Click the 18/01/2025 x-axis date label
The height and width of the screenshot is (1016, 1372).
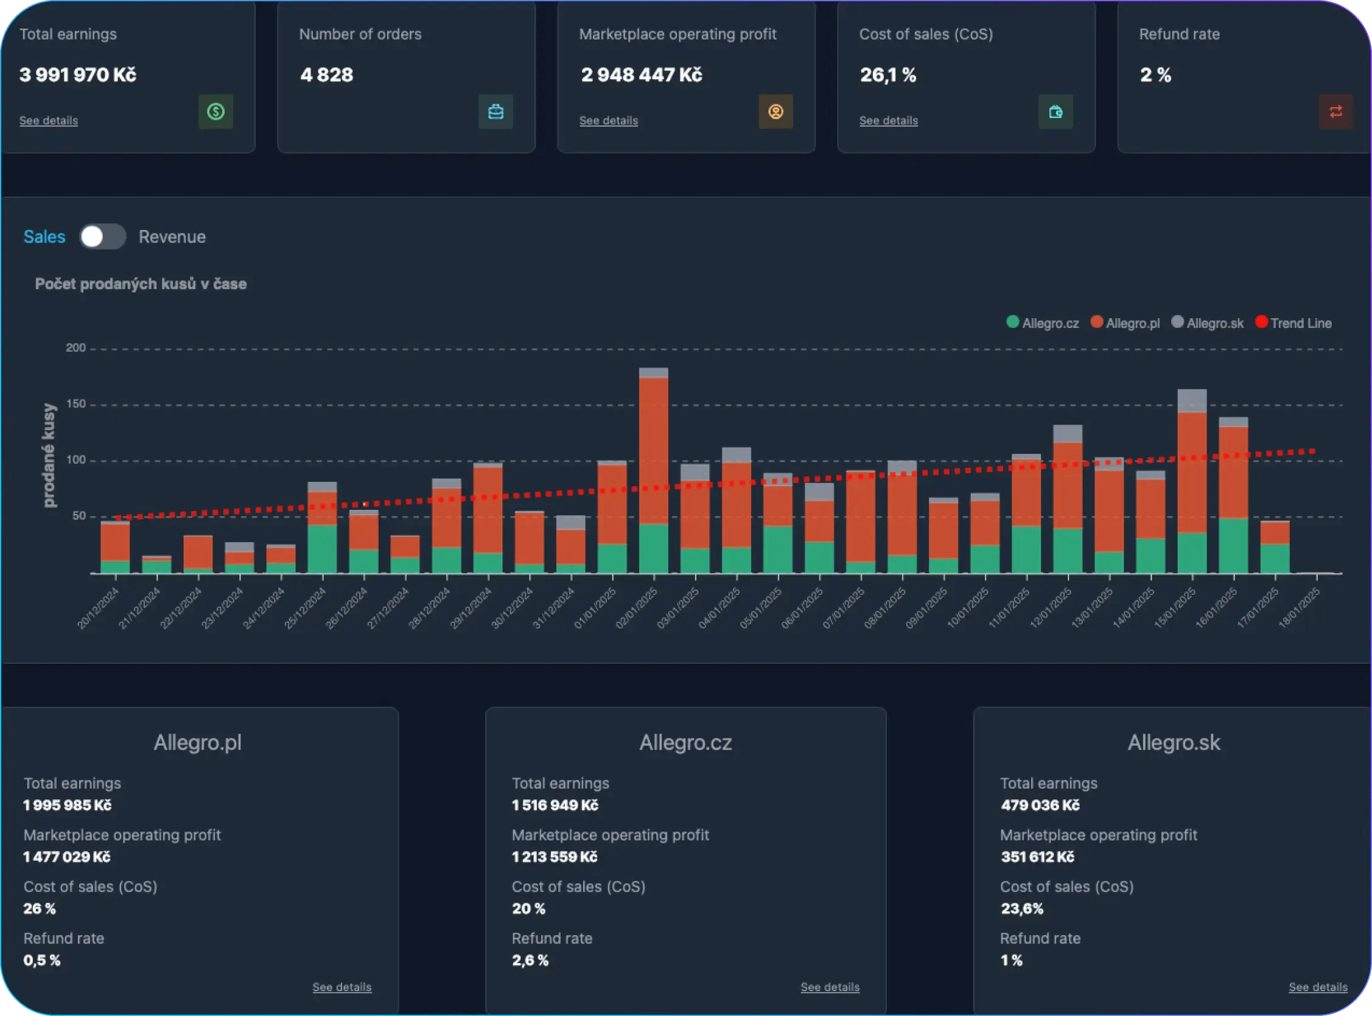pyautogui.click(x=1300, y=608)
